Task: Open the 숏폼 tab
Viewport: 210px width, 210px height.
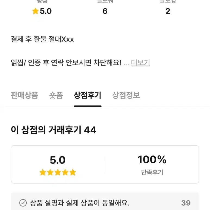Action: coord(56,95)
